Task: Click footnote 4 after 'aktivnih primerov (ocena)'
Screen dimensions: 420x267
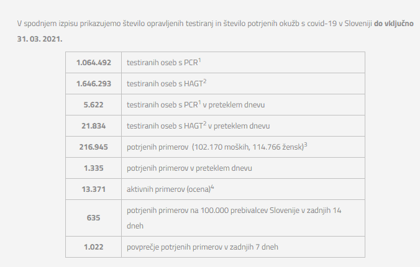Action: 212,186
